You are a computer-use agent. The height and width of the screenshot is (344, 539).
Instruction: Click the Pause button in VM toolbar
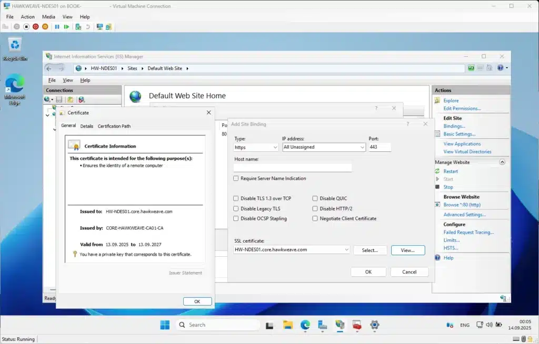(57, 26)
